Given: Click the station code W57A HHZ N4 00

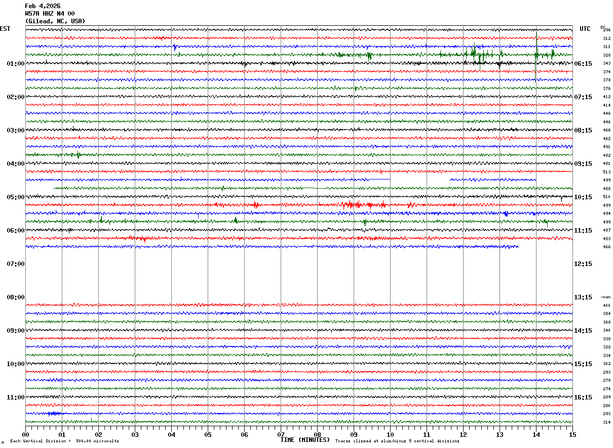Looking at the screenshot, I should click(x=50, y=14).
